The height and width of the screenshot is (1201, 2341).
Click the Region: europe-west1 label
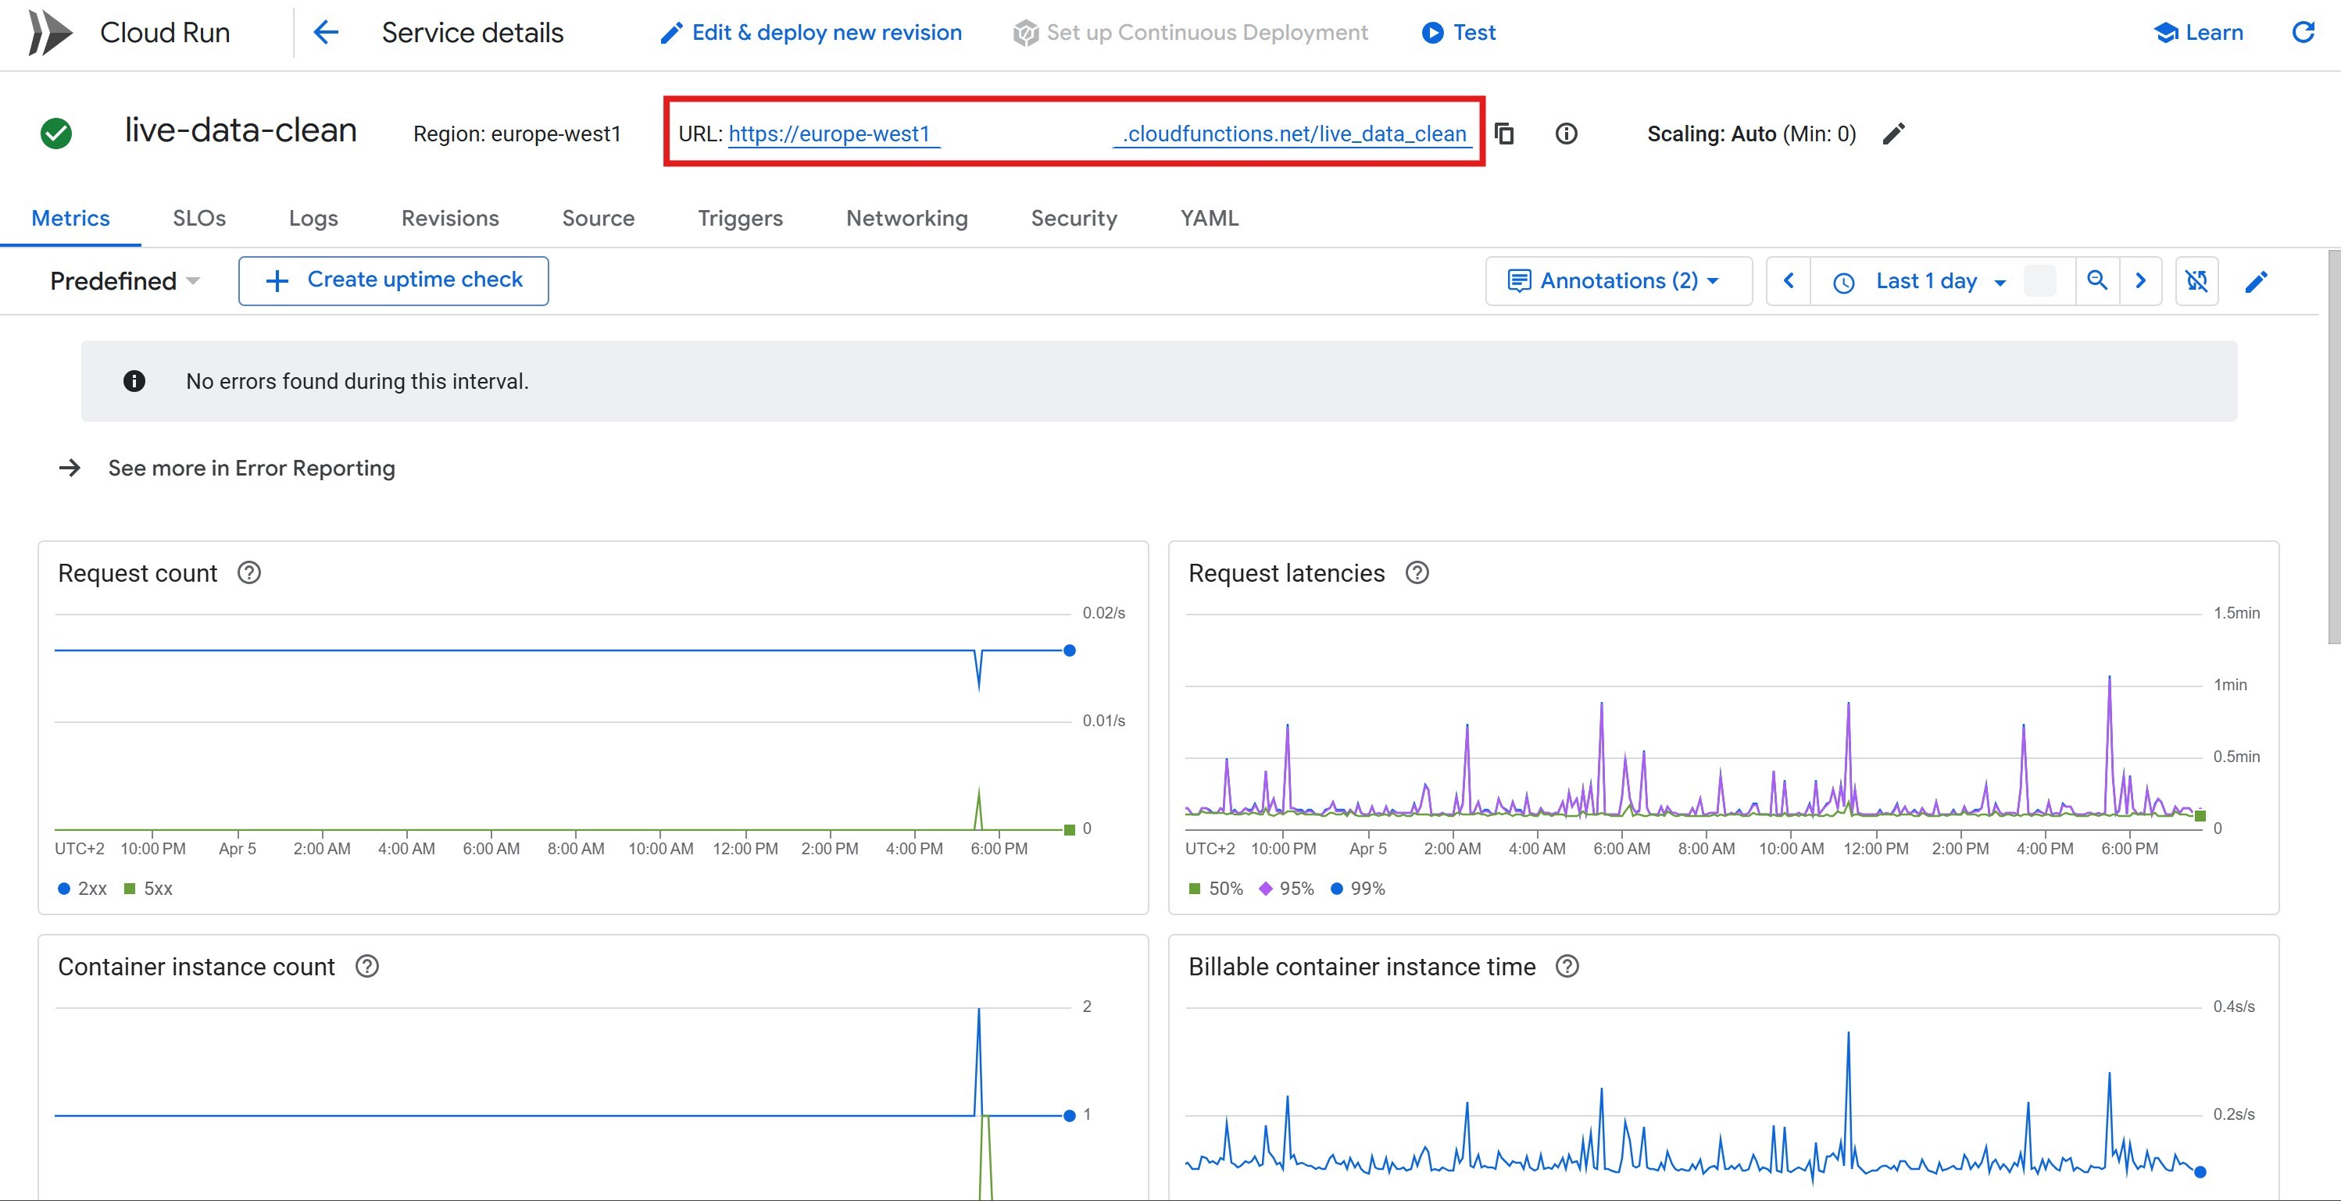(517, 134)
